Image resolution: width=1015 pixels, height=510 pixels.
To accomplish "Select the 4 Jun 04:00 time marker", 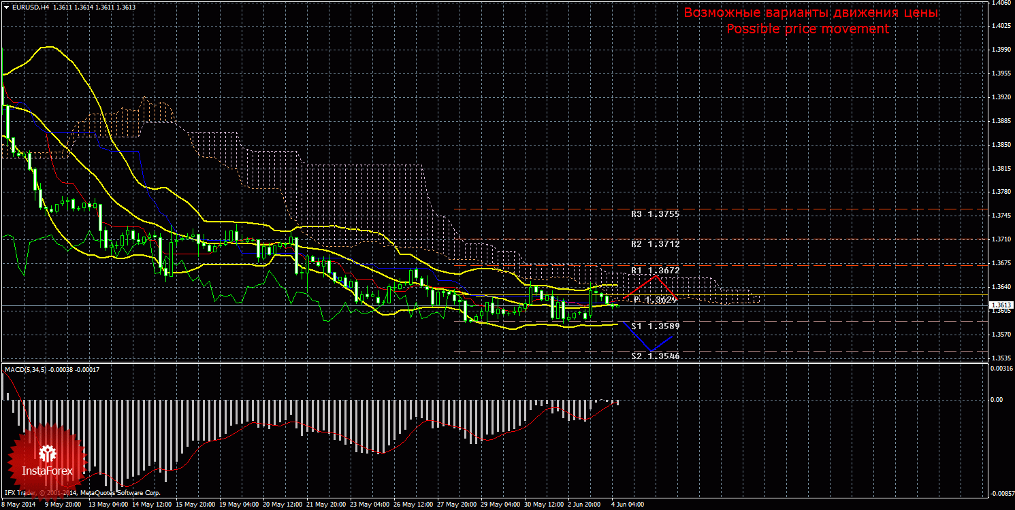I will pos(627,505).
